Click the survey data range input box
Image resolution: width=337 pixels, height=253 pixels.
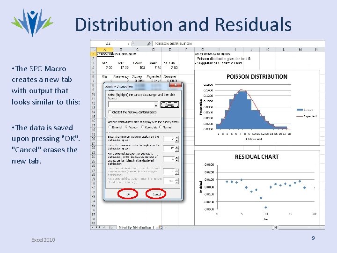(132, 104)
